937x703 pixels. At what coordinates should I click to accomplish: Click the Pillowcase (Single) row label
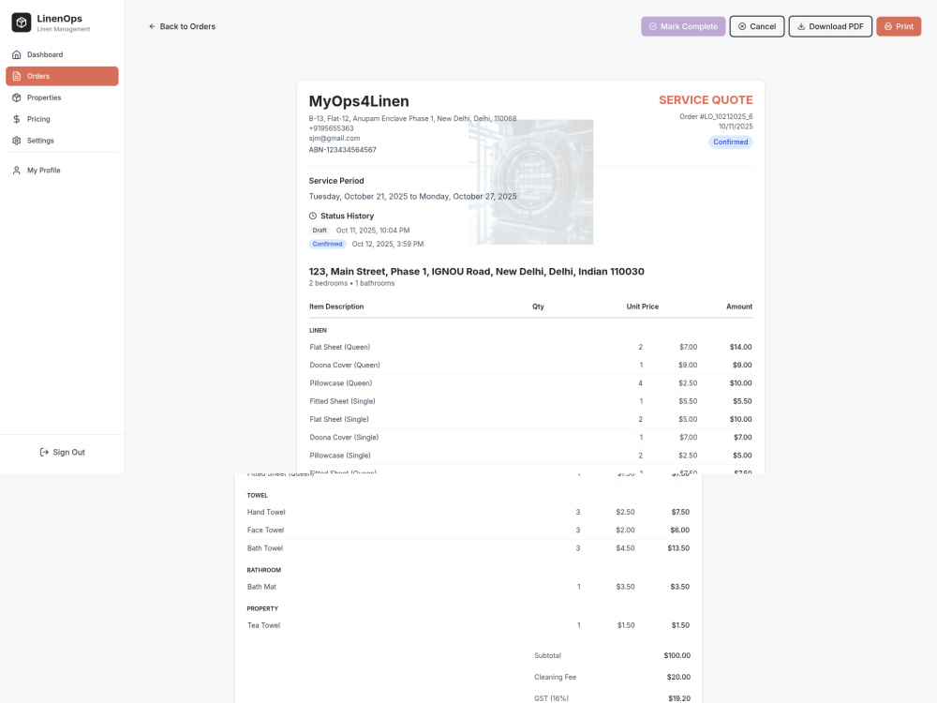(339, 456)
